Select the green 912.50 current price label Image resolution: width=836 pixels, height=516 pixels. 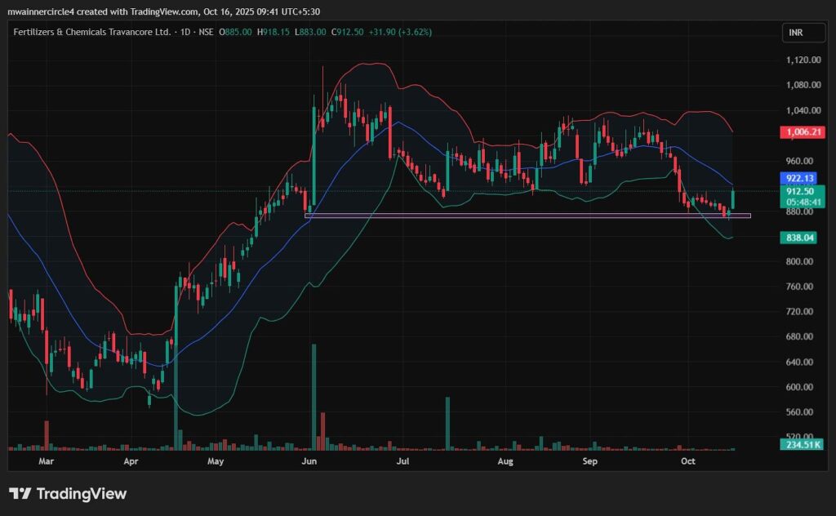point(801,191)
